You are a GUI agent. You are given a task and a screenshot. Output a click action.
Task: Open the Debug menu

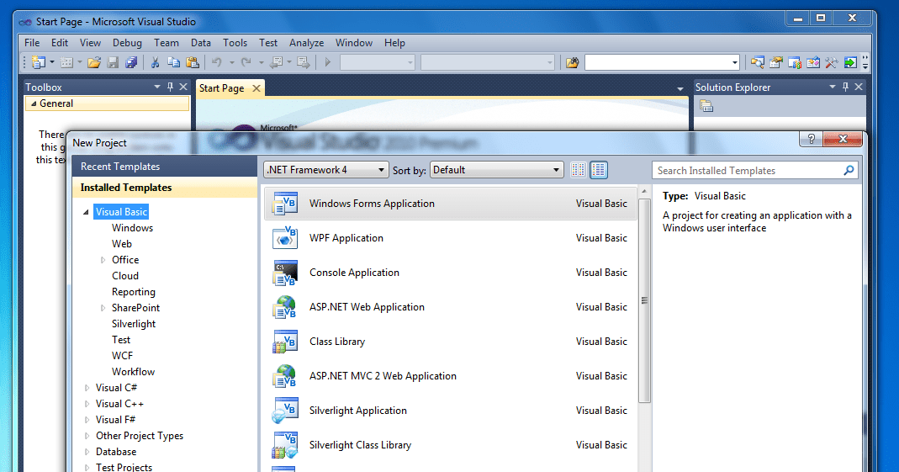(x=127, y=43)
